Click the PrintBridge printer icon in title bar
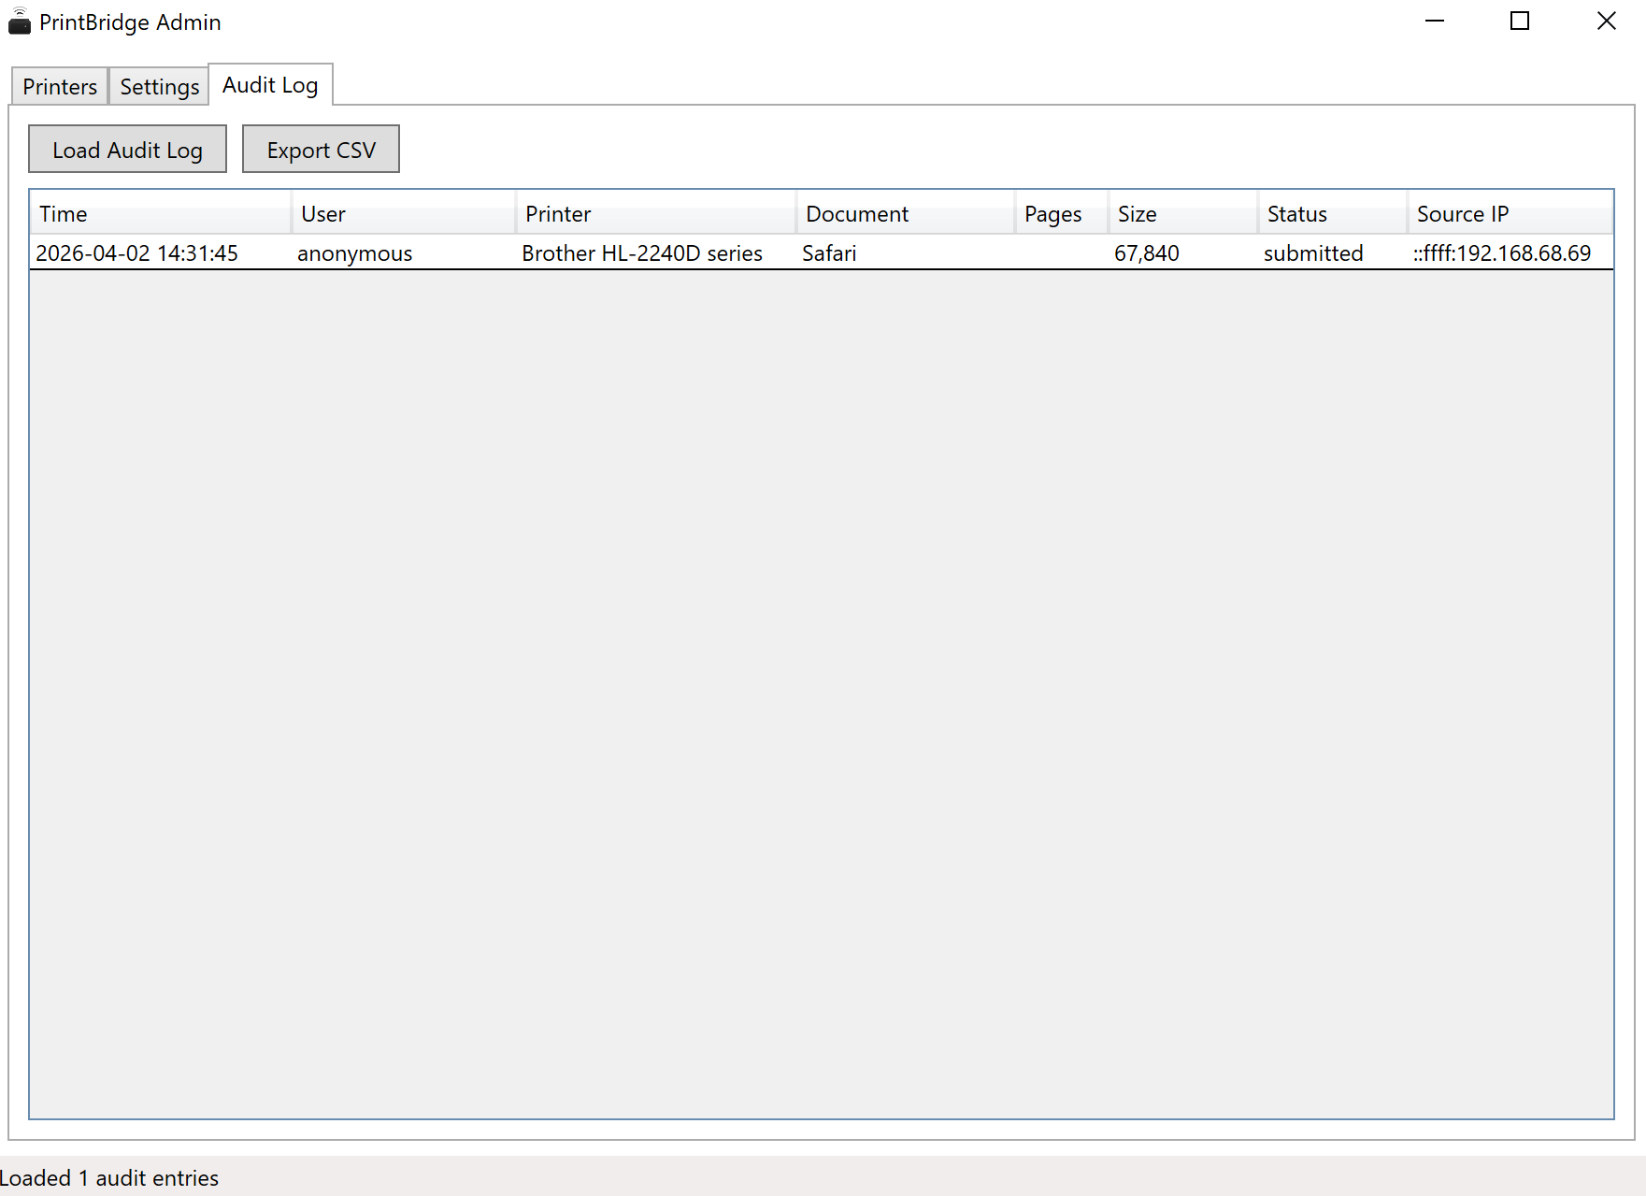 pyautogui.click(x=20, y=21)
